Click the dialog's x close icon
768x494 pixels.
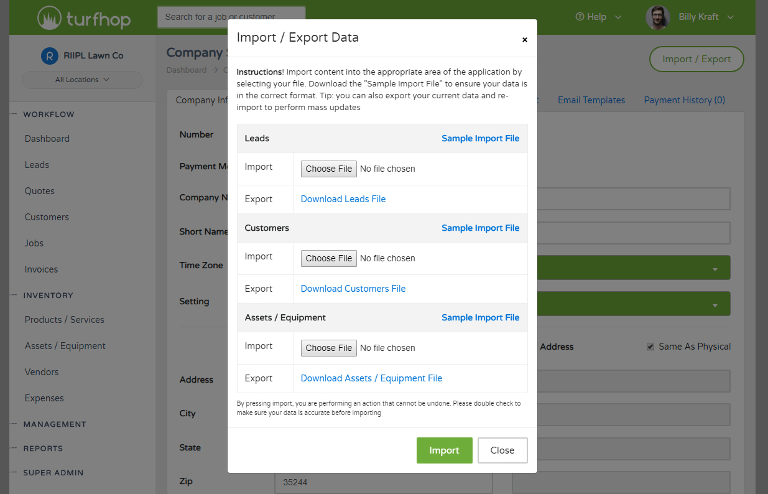coord(524,39)
